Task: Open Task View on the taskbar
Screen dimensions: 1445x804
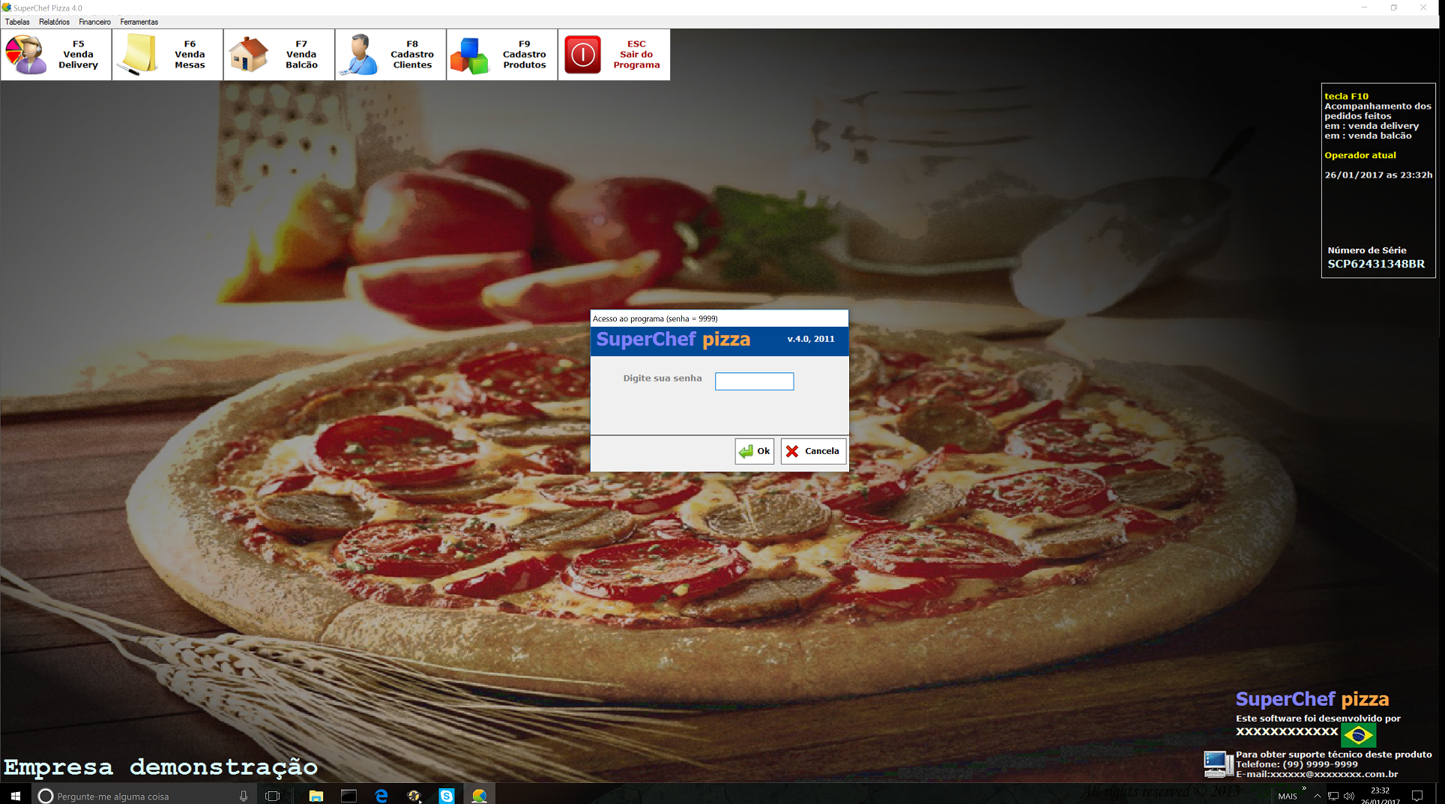Action: (x=273, y=796)
